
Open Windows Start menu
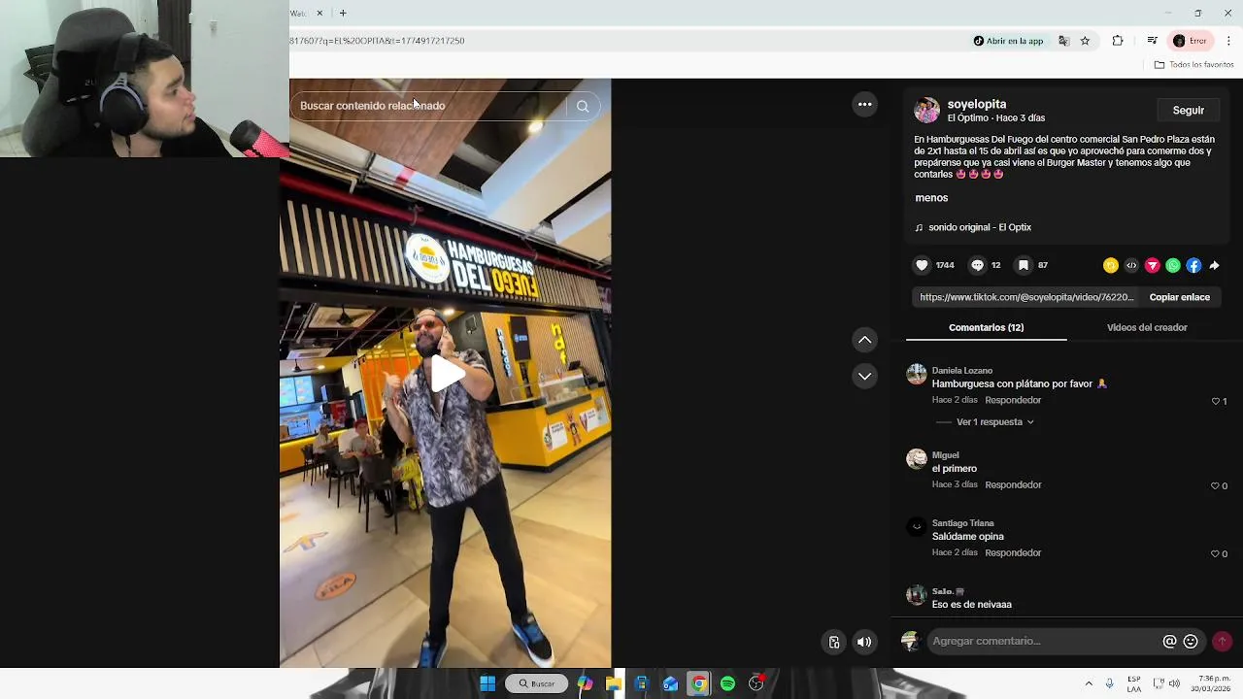[x=487, y=683]
